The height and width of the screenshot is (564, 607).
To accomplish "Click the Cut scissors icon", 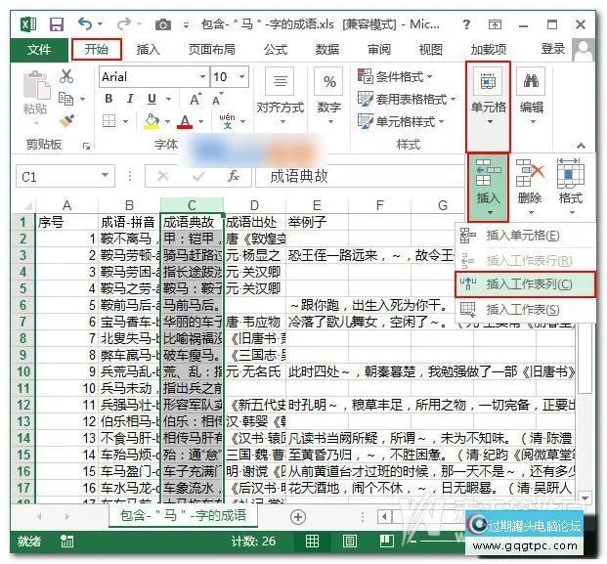I will tap(66, 76).
